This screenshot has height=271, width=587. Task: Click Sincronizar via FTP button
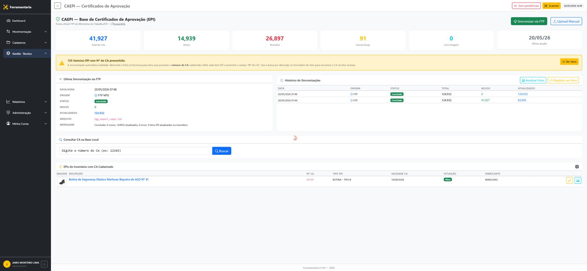(529, 21)
